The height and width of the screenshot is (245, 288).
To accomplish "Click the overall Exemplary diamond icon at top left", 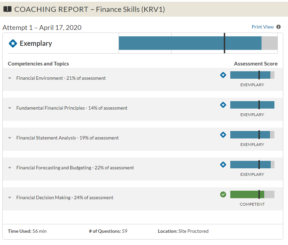I will pyautogui.click(x=13, y=43).
